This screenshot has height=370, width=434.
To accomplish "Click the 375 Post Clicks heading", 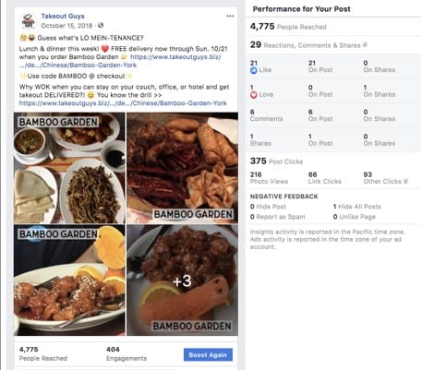I will (x=276, y=161).
